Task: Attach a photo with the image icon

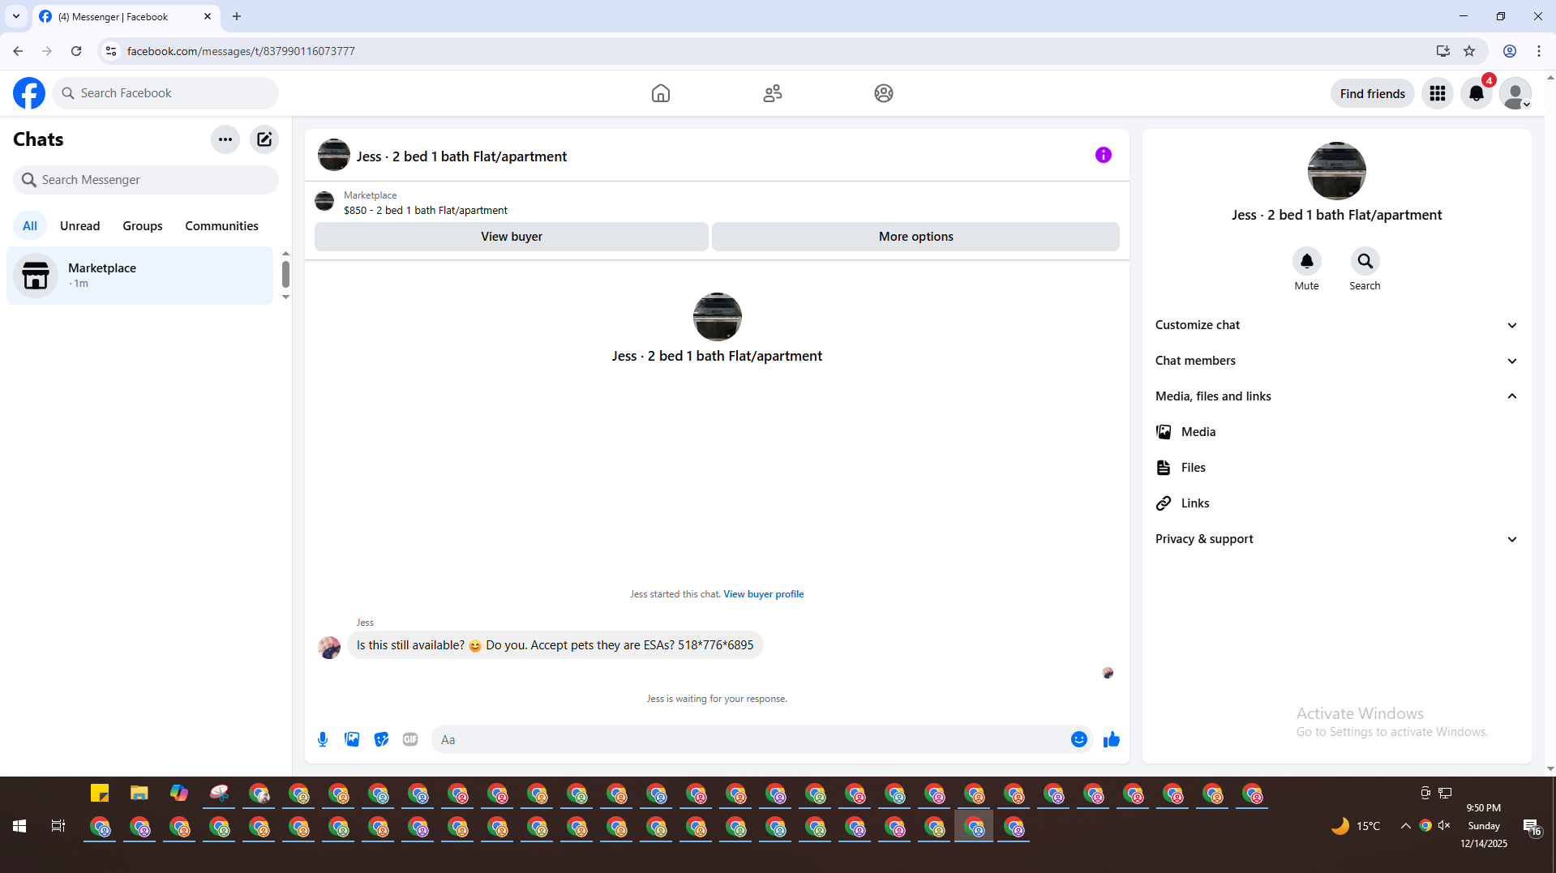Action: point(352,739)
